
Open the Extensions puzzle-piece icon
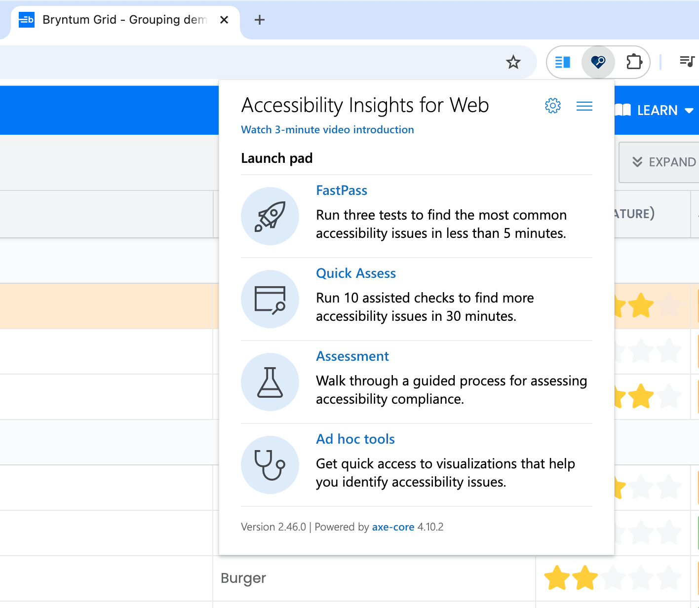tap(634, 62)
